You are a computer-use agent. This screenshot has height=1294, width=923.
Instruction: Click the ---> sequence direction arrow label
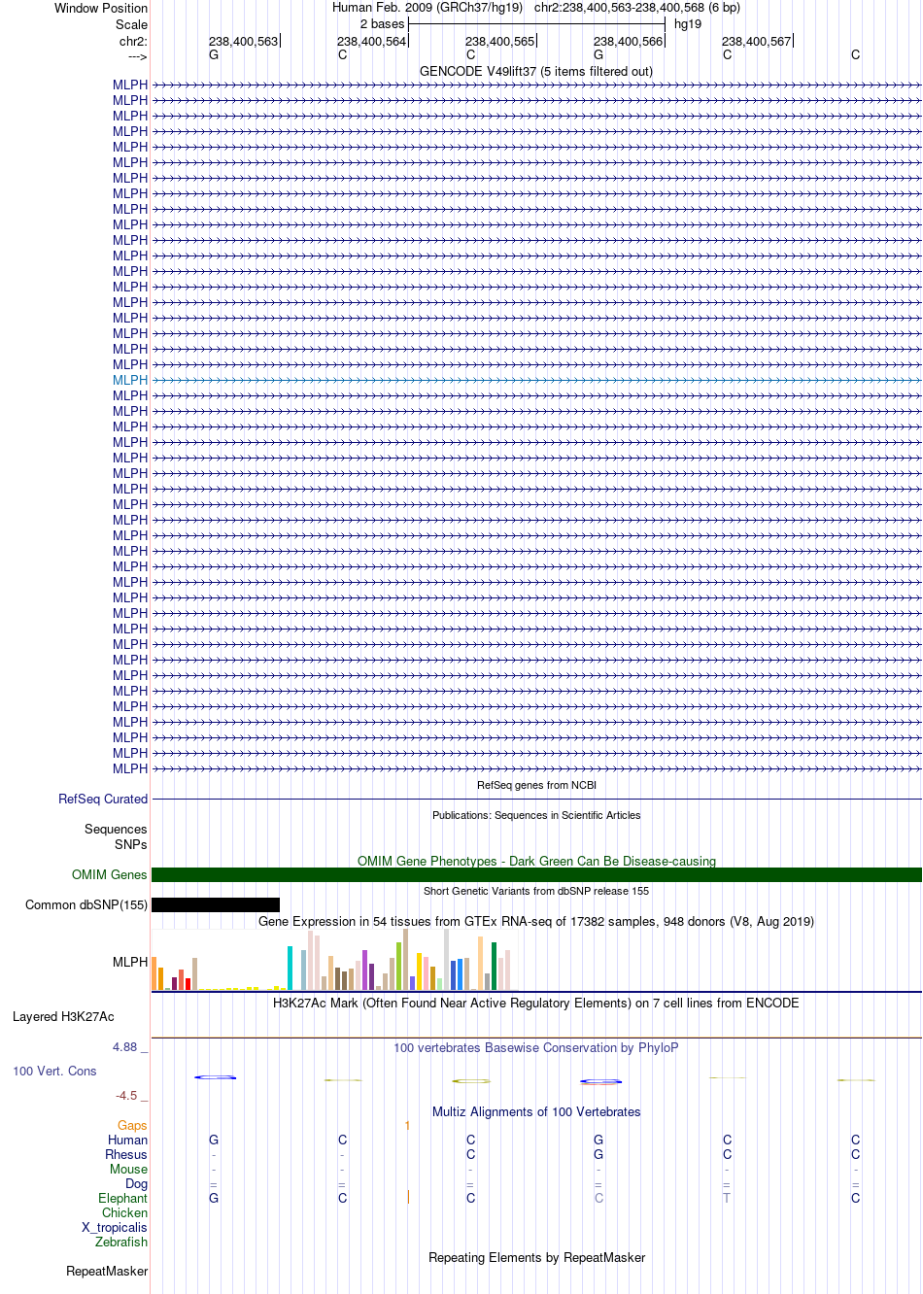point(137,56)
